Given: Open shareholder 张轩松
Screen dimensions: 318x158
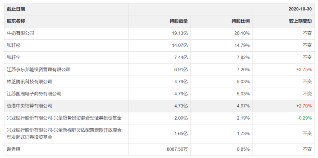Looking at the screenshot, I should tap(14, 45).
